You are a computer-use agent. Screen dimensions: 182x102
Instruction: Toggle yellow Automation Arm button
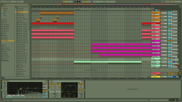click(85, 2)
